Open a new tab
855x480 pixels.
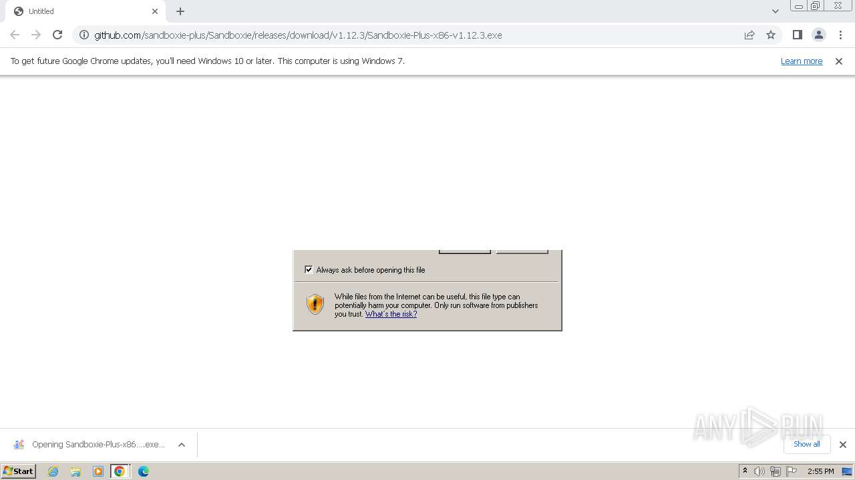[x=180, y=11]
